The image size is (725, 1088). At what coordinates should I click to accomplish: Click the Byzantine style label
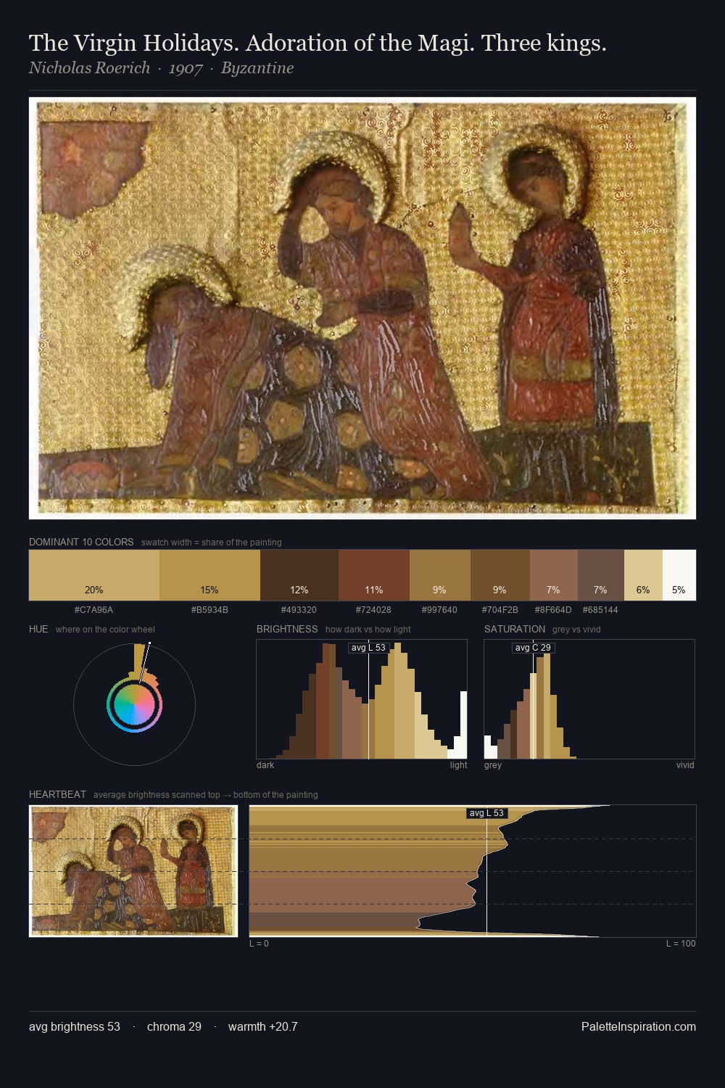tap(257, 68)
